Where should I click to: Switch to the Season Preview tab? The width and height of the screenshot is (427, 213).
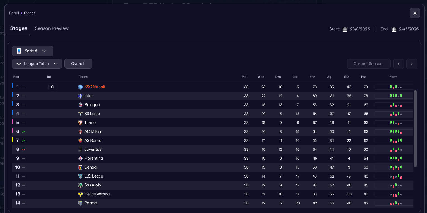[x=52, y=28]
